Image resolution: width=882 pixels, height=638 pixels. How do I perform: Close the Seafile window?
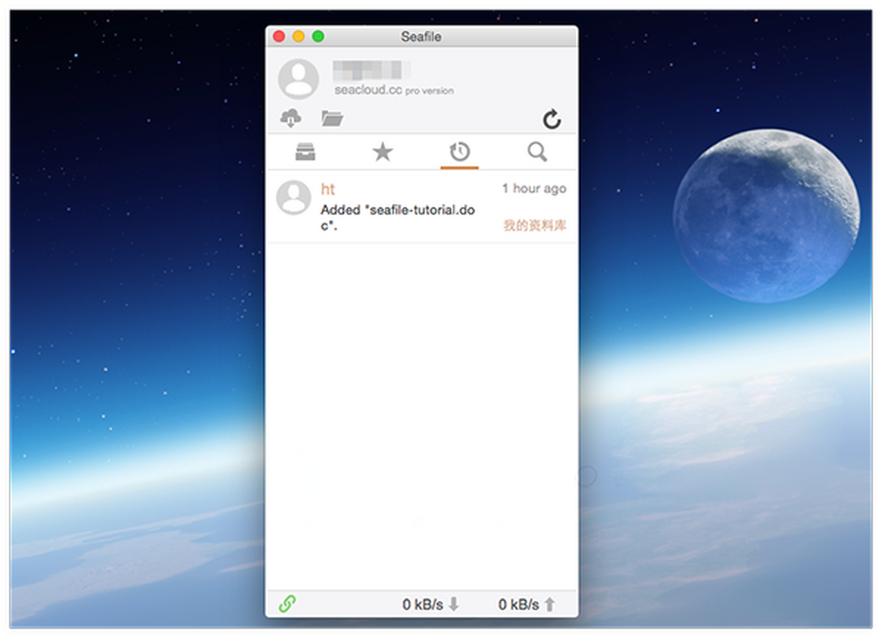279,36
